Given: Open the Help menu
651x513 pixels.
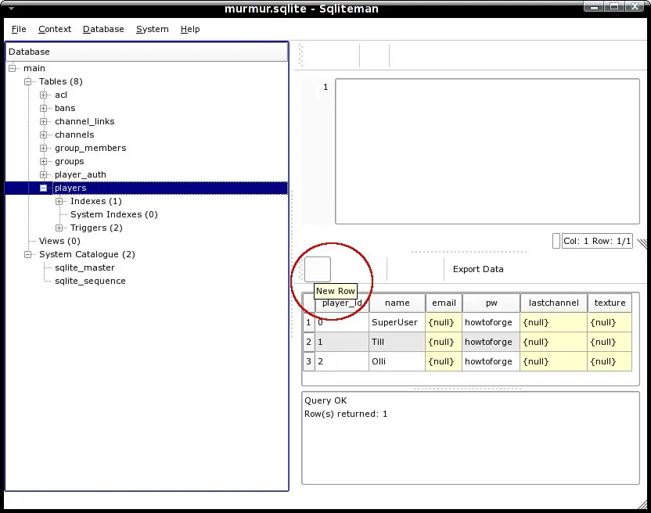Looking at the screenshot, I should point(190,29).
